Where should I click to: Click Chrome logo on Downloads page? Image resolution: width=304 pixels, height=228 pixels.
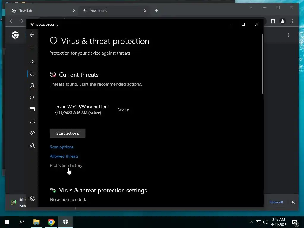15,35
